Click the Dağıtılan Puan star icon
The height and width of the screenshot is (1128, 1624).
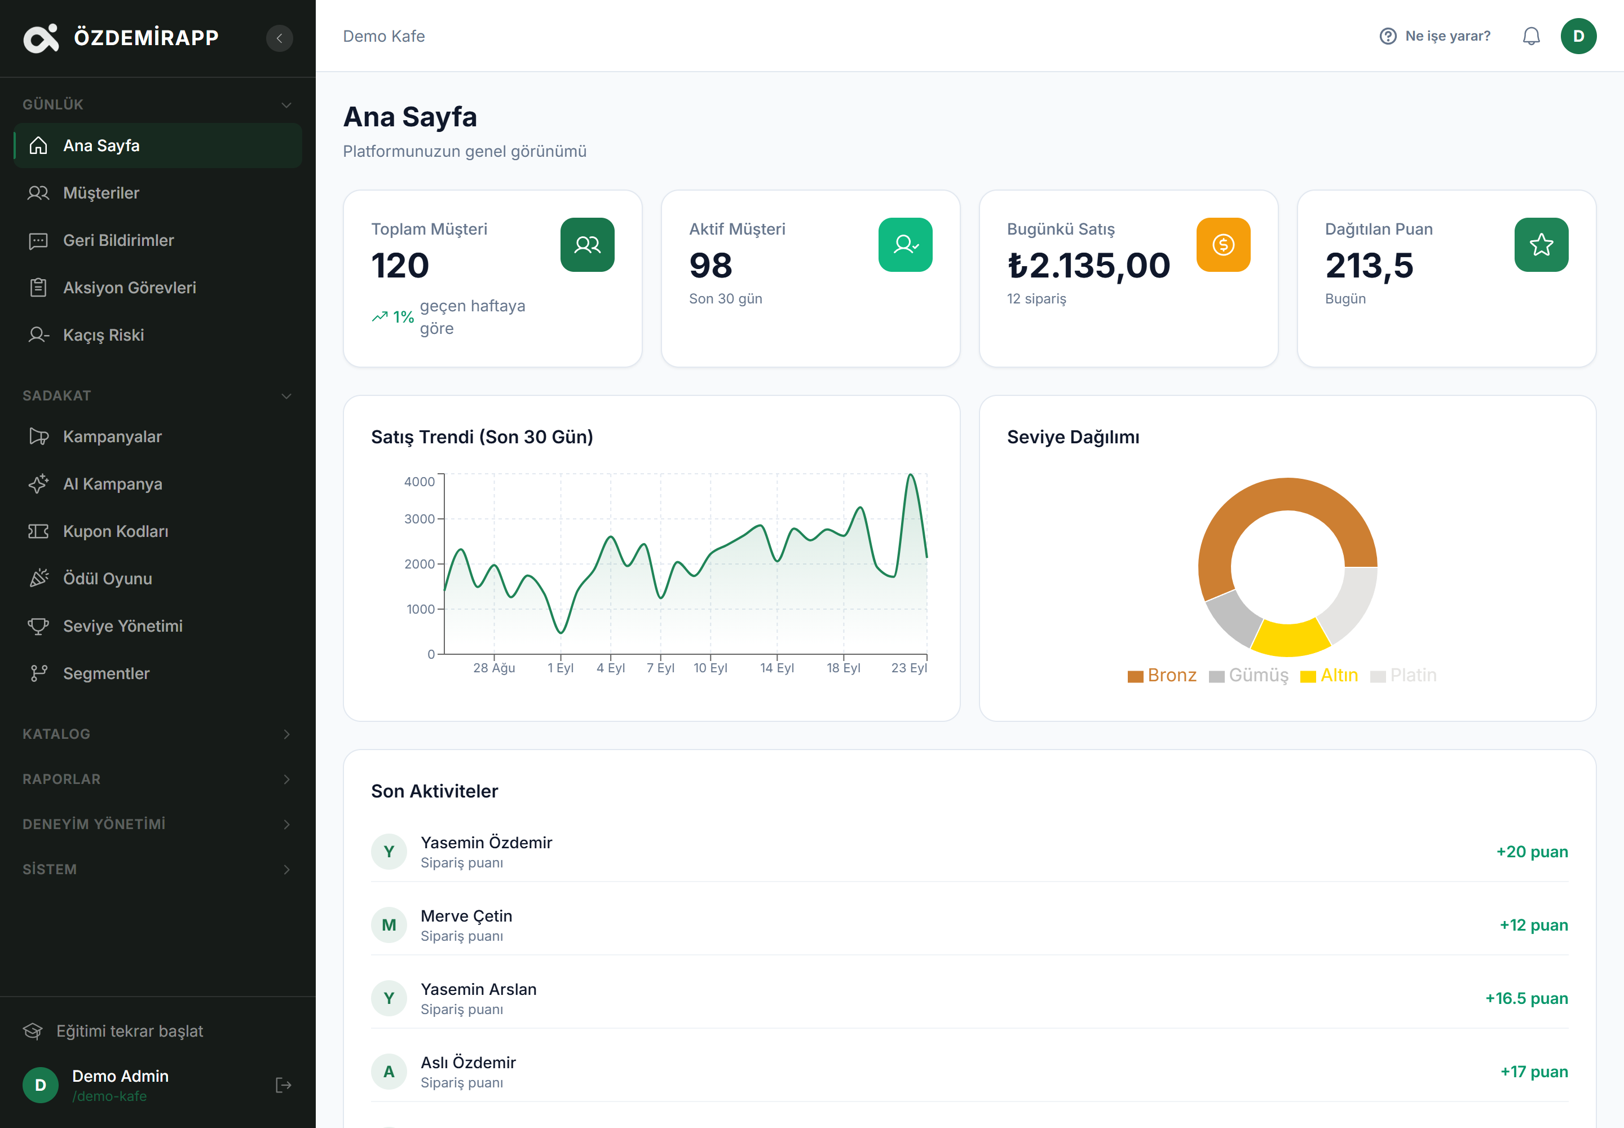(x=1541, y=245)
